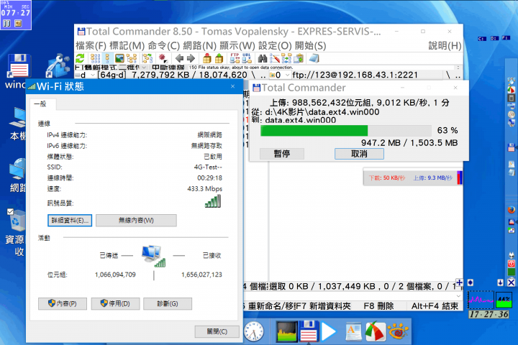Select the F: drive button on the desktop bar
The image size is (518, 345).
506,38
